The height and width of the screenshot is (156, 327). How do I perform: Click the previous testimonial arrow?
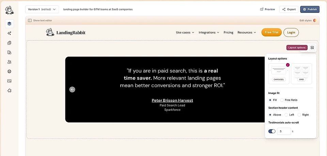click(x=72, y=90)
